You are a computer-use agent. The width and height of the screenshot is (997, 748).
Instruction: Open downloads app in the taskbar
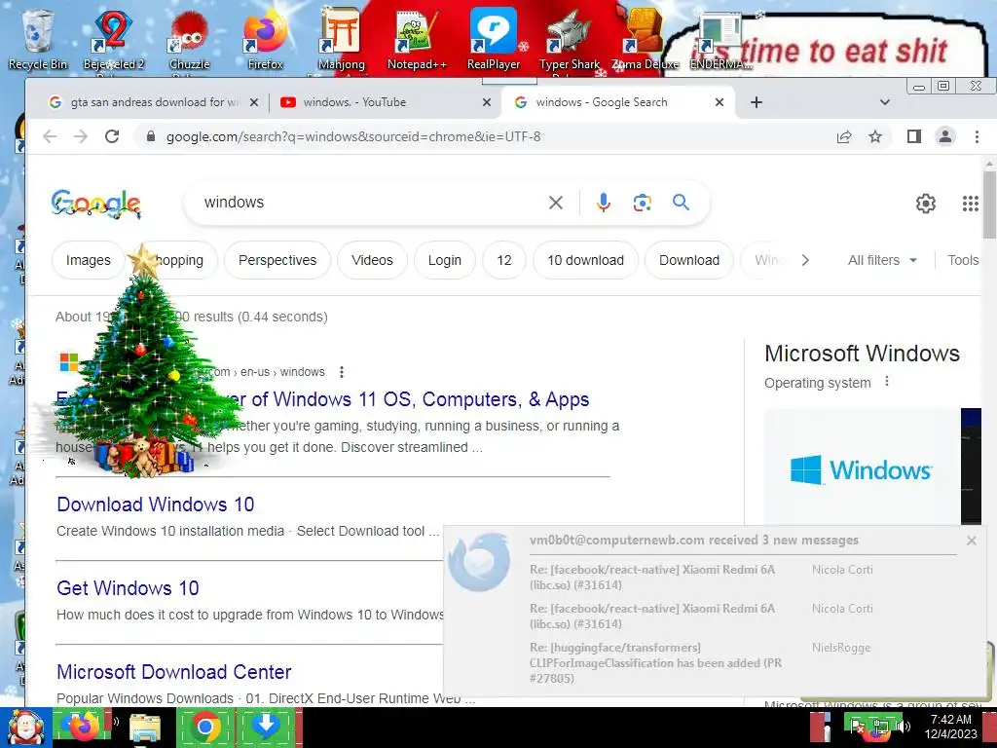tap(267, 728)
